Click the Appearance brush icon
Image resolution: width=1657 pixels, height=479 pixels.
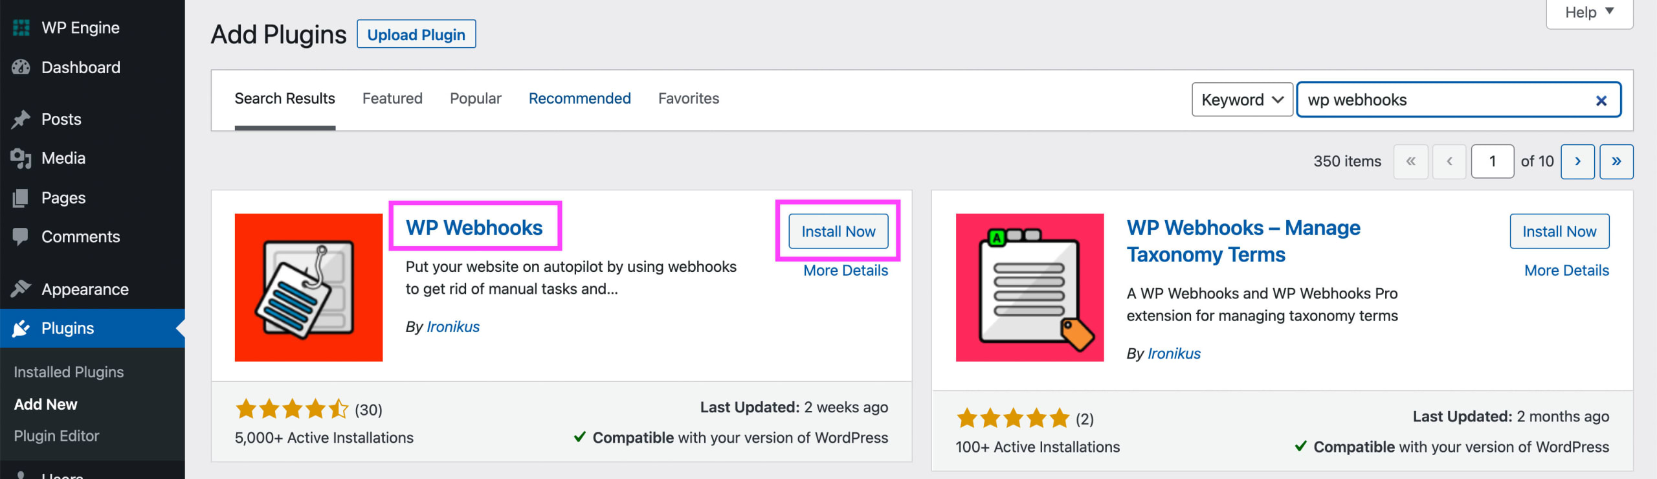21,289
